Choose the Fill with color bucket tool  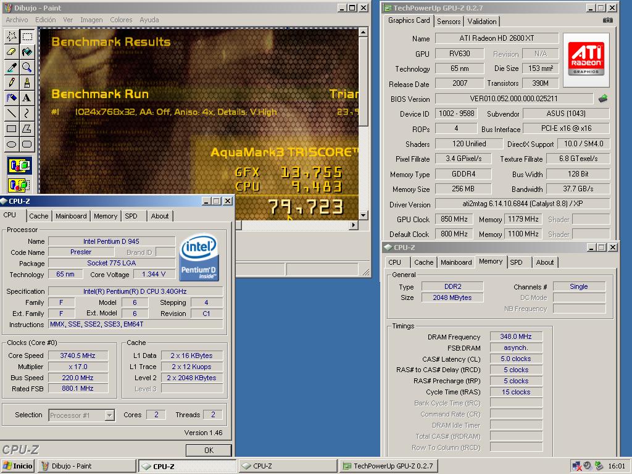27,52
